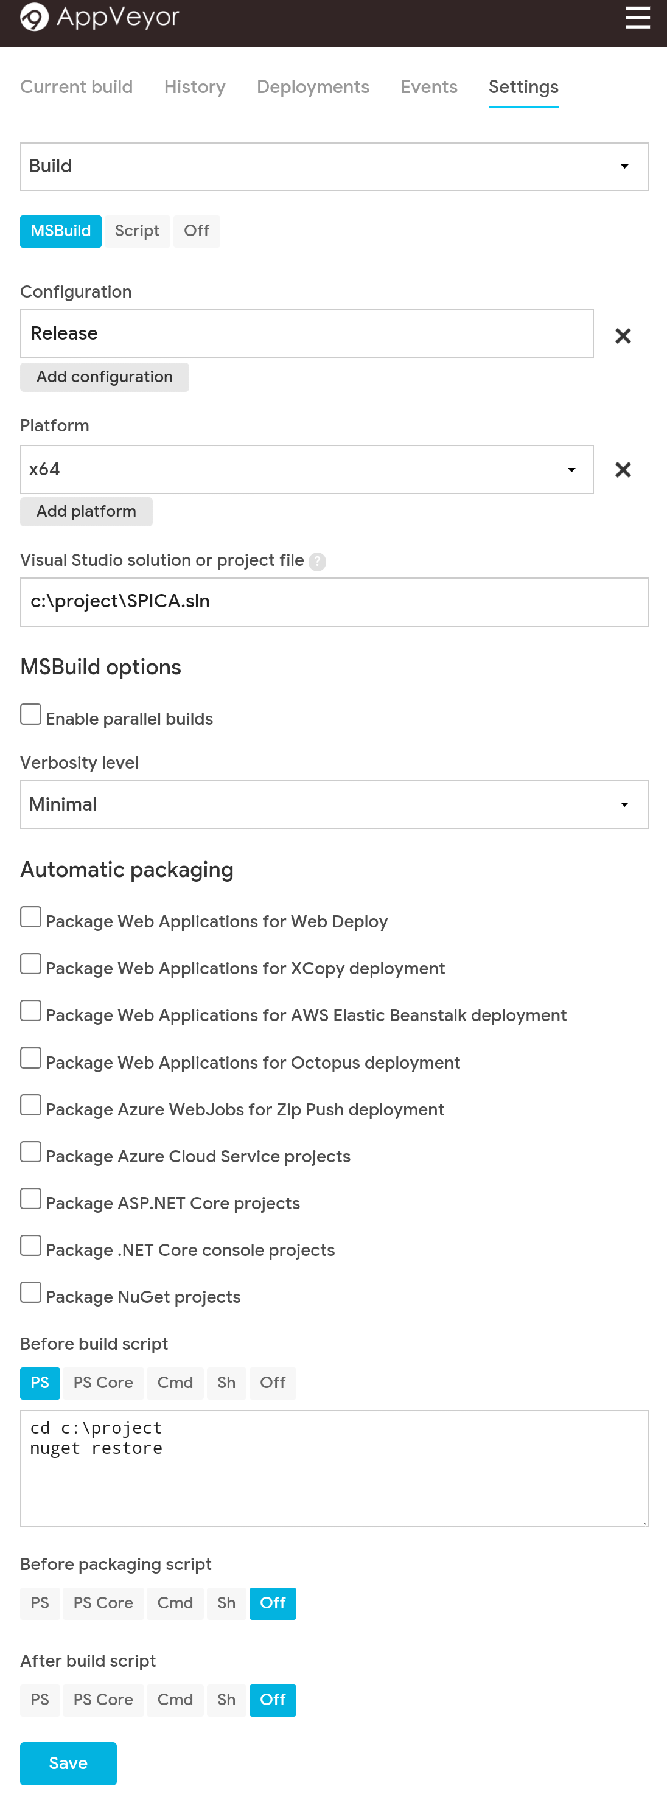
Task: Open the Build settings section dropdown
Action: [x=334, y=167]
